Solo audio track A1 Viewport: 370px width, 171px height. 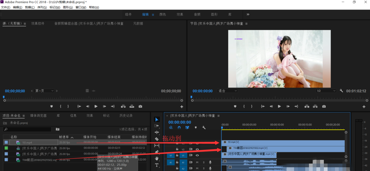tap(204, 162)
